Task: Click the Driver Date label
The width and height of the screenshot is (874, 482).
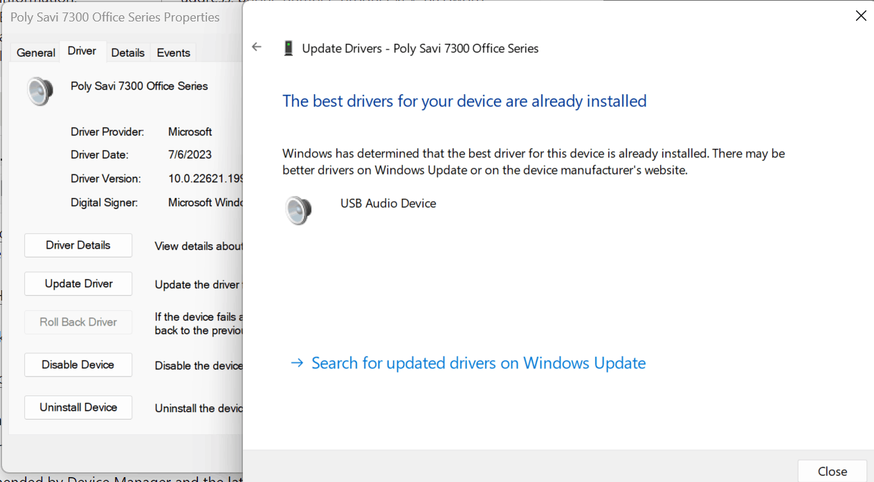Action: click(100, 155)
